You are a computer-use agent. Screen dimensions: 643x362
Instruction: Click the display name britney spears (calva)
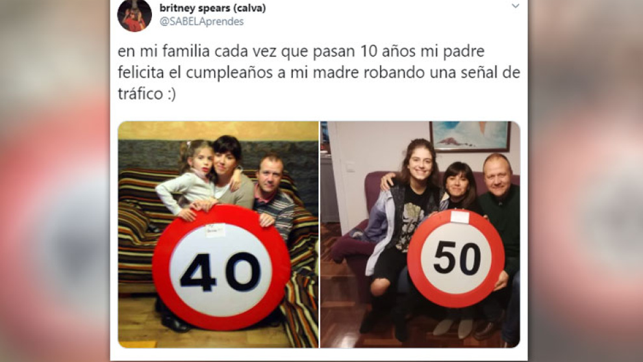[212, 7]
